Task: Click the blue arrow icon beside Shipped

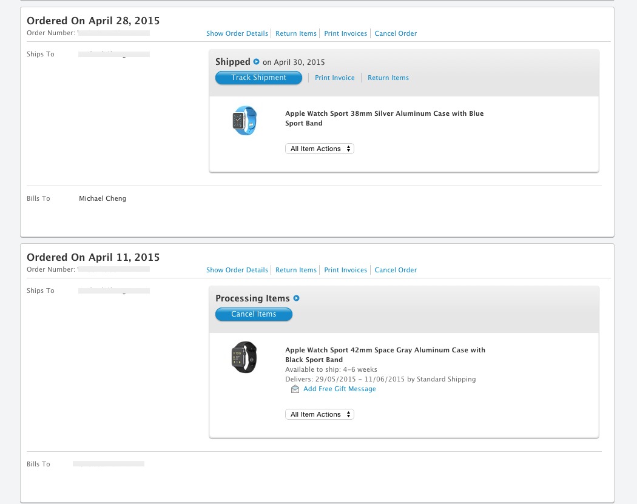Action: pos(257,62)
